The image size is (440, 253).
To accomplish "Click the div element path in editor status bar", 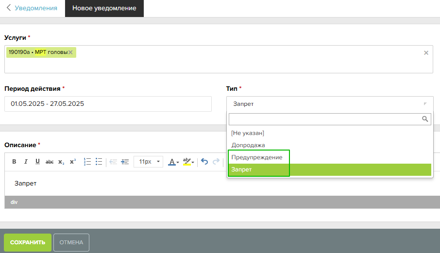I will point(14,202).
